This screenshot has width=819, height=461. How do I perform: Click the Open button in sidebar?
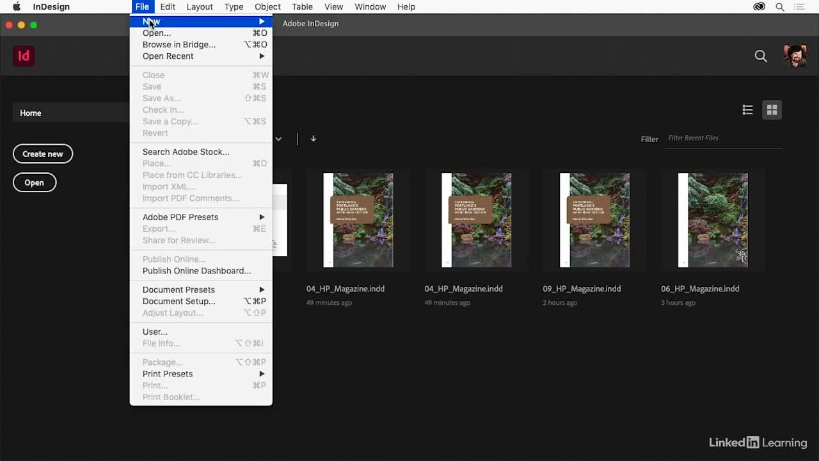pos(35,182)
